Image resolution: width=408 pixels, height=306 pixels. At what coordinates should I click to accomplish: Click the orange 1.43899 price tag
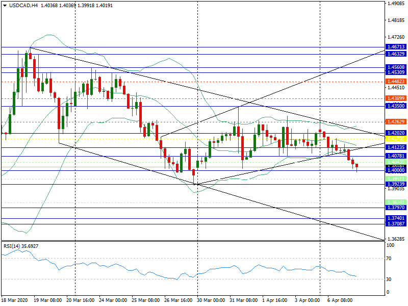396,98
